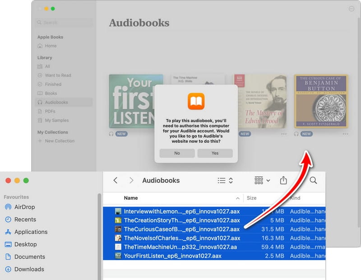Sort files by the Size column header
Image resolution: width=361 pixels, height=280 pixels.
tap(251, 198)
